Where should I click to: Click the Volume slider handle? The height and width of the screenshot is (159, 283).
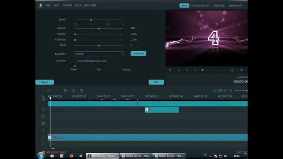coord(99,29)
